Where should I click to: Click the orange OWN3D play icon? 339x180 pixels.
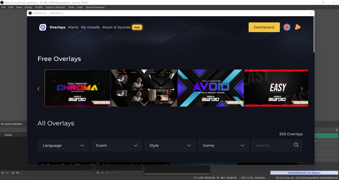(298, 27)
